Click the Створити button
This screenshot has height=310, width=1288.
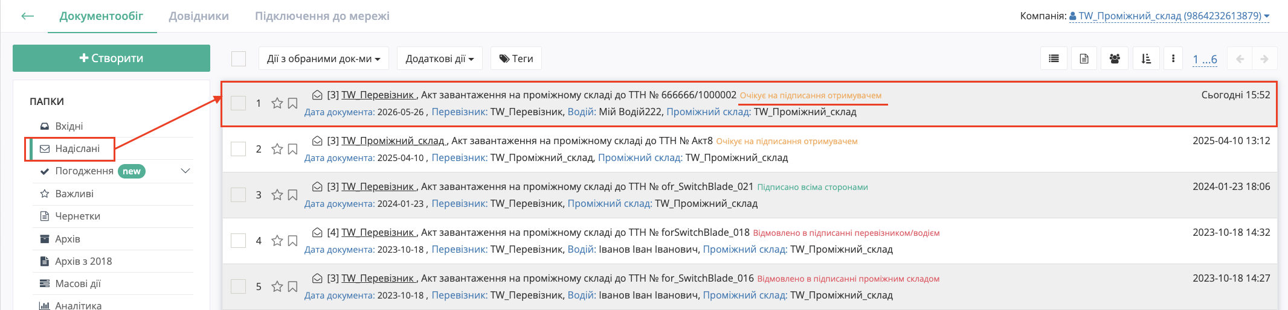(111, 58)
